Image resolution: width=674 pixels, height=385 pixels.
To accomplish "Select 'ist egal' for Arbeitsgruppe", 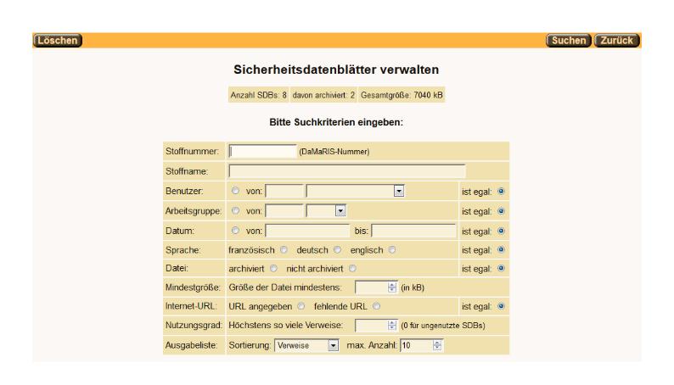I will pos(501,211).
